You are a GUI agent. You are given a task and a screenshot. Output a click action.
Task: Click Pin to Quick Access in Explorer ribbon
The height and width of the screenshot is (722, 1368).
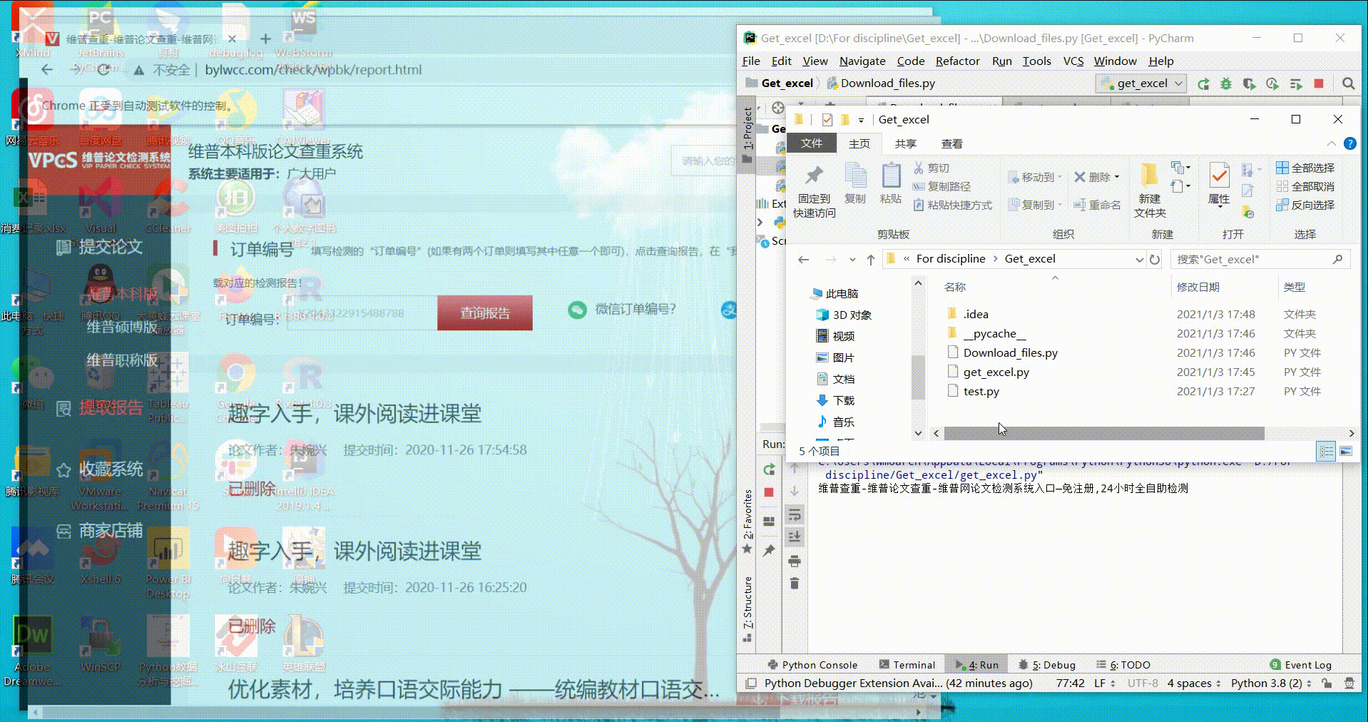814,191
